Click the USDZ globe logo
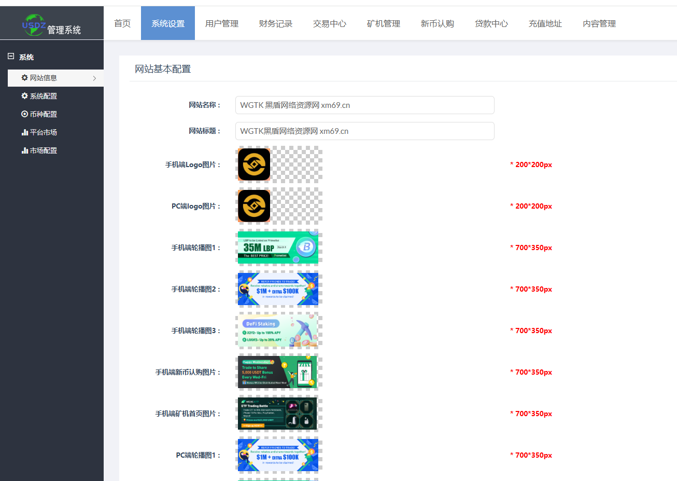The image size is (677, 481). (34, 25)
